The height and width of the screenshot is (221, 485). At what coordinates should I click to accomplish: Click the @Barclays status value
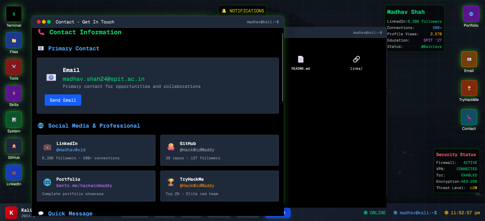(431, 47)
